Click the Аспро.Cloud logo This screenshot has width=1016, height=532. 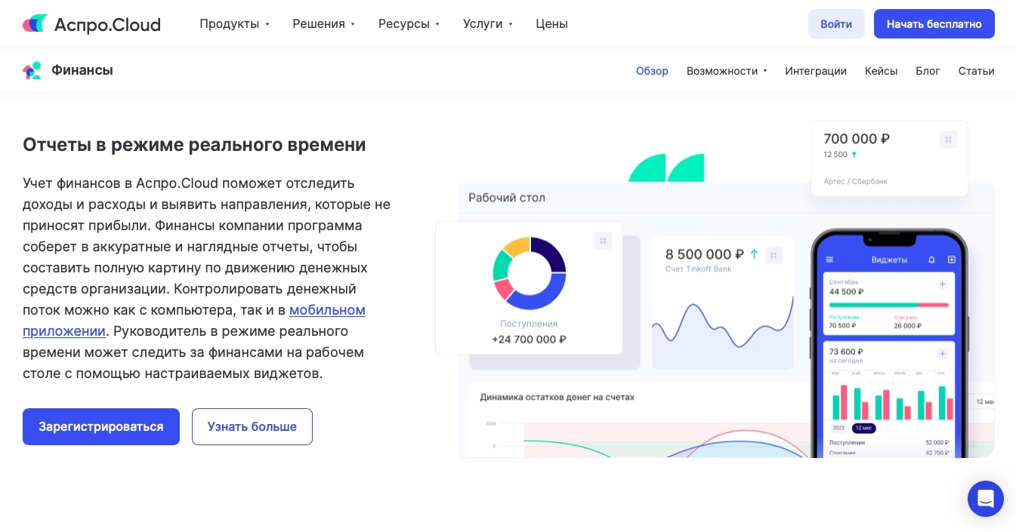click(91, 24)
